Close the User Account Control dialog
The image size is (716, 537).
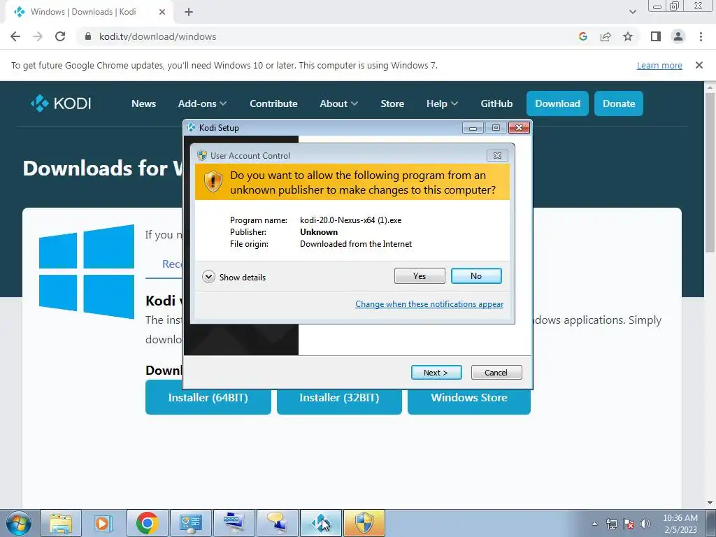coord(497,156)
